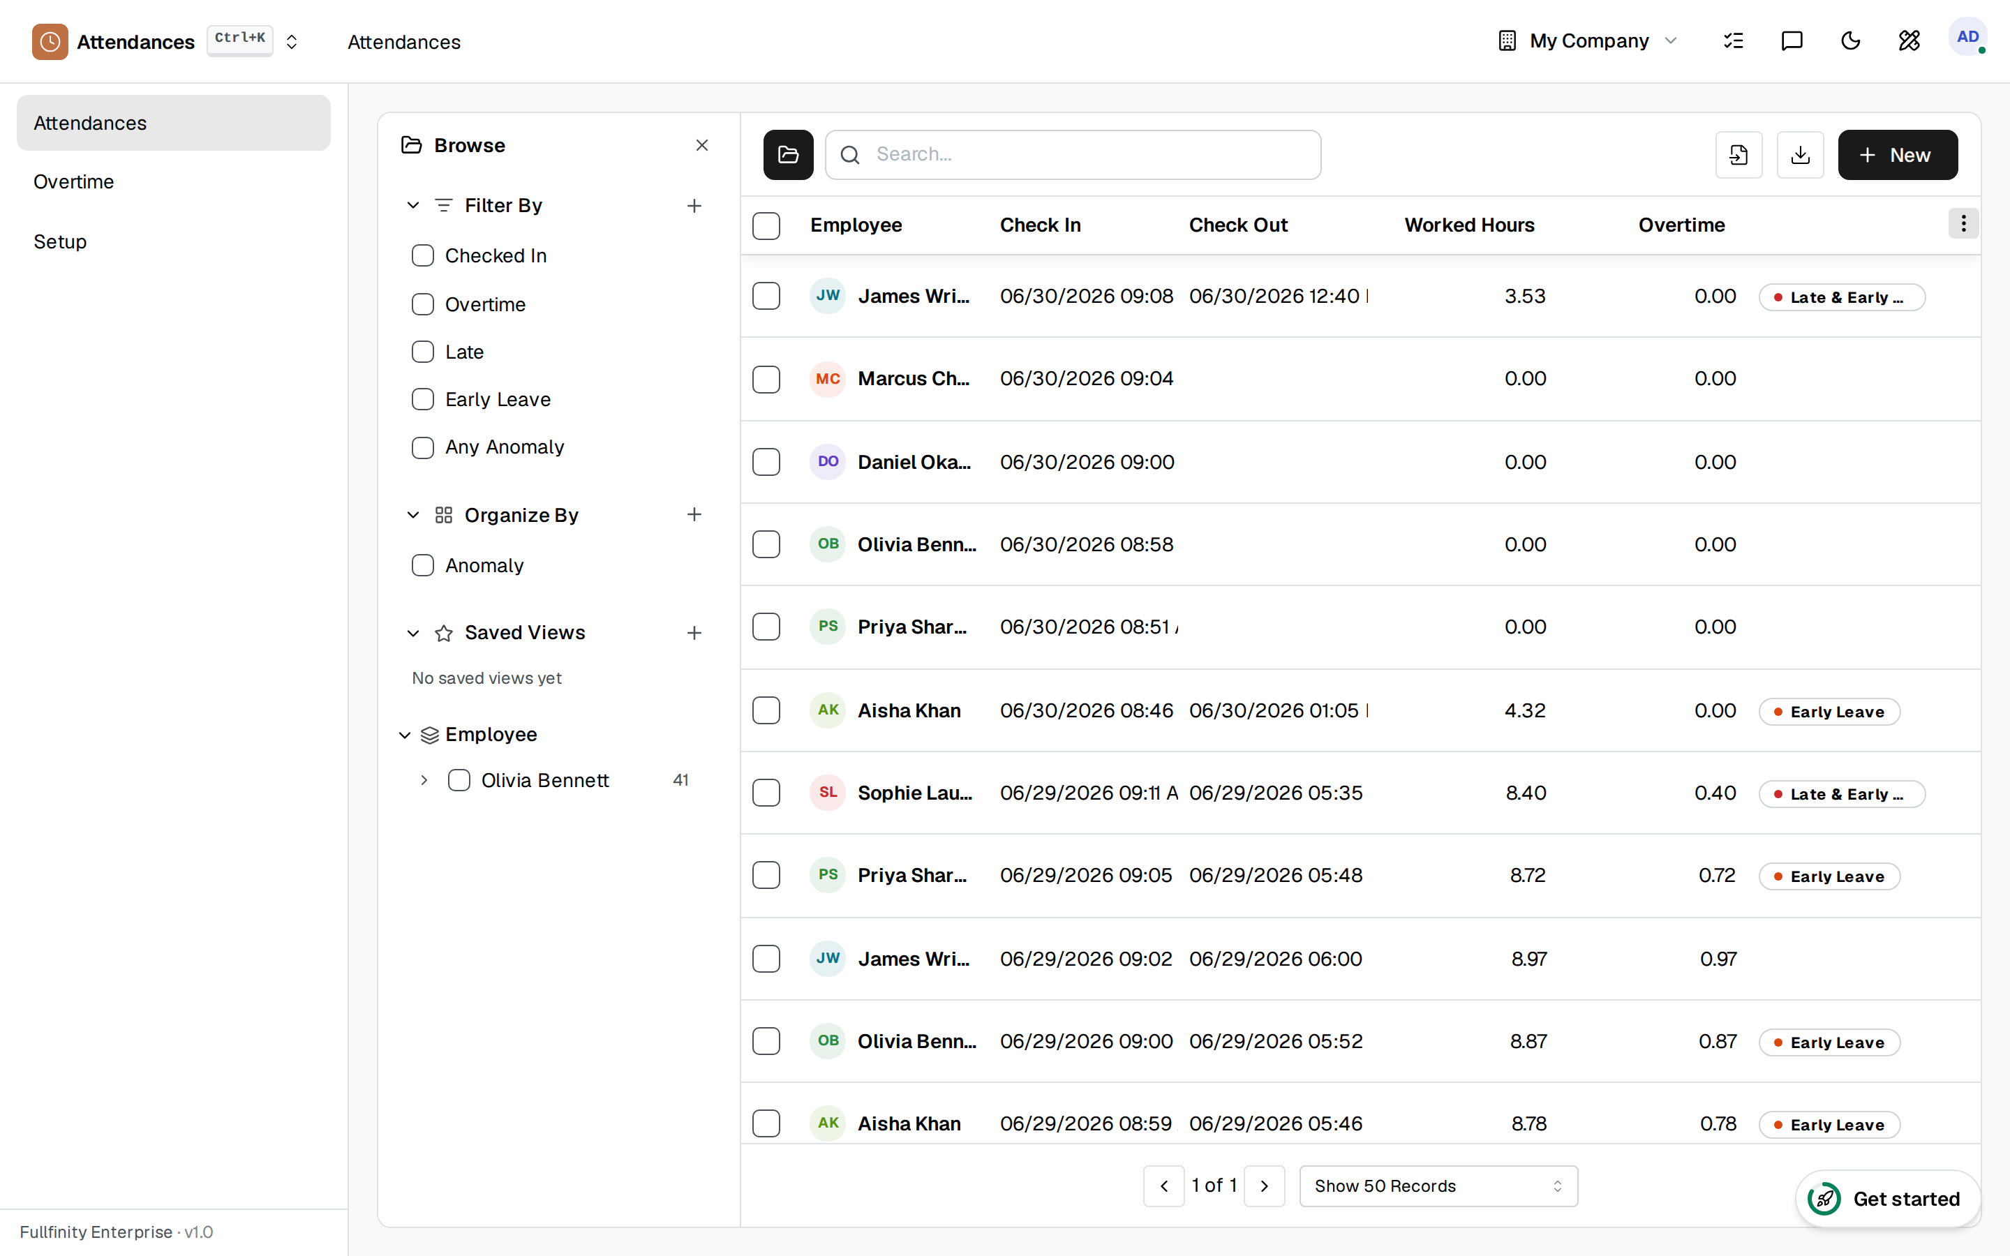Enable the Late filter
This screenshot has width=2010, height=1256.
(423, 352)
